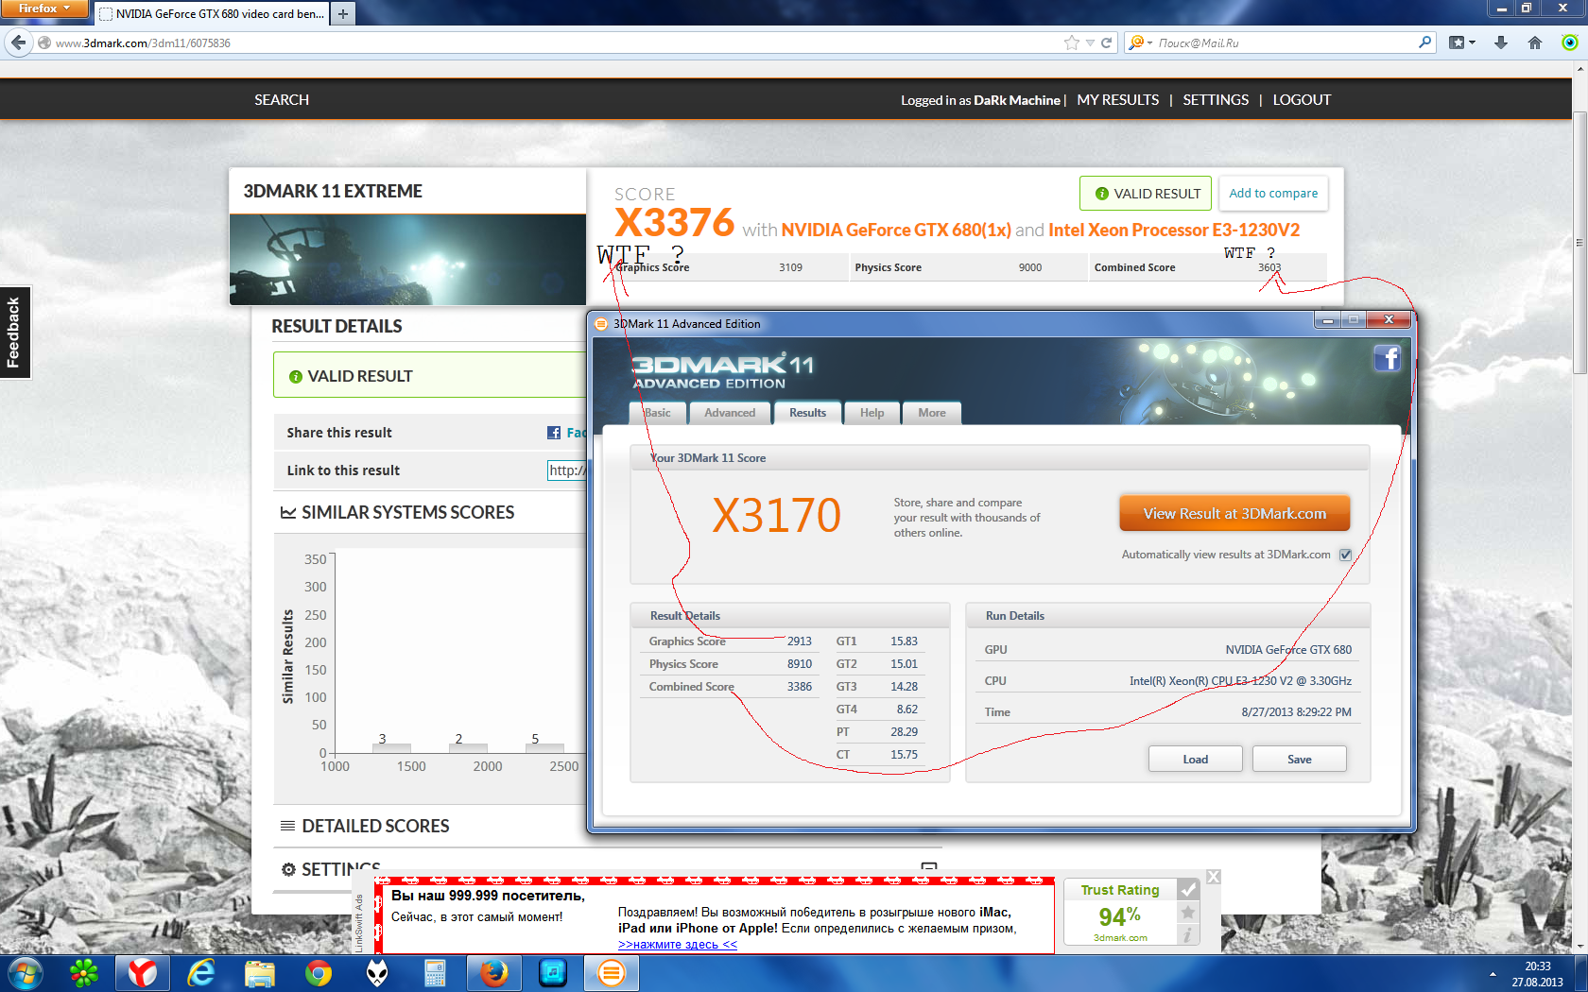Open Windows Explorer folder in taskbar

260,973
